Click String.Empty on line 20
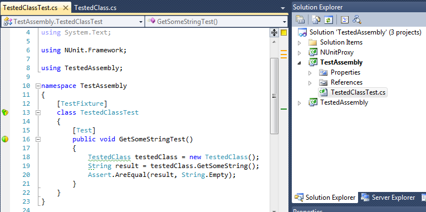This screenshot has height=212, width=426. coord(204,175)
